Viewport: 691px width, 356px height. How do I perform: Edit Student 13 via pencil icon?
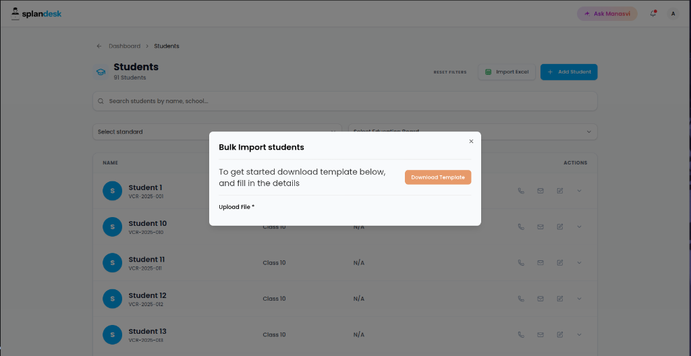(560, 334)
